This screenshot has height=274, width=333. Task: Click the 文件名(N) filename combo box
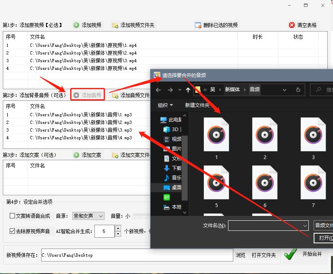pyautogui.click(x=268, y=226)
